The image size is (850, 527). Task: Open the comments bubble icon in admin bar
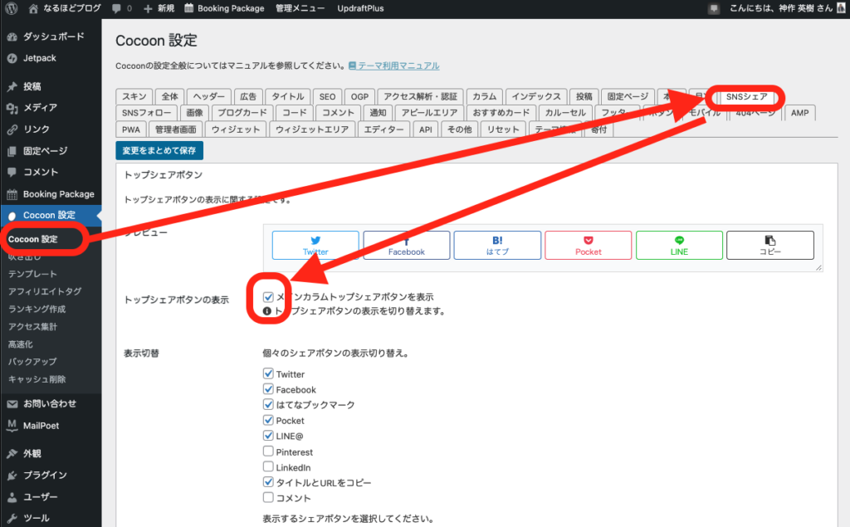[x=116, y=8]
